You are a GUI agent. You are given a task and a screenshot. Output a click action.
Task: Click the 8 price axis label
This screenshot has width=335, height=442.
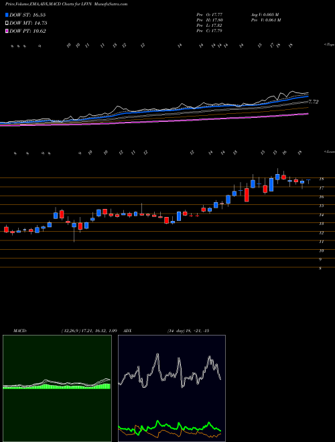pyautogui.click(x=320, y=269)
